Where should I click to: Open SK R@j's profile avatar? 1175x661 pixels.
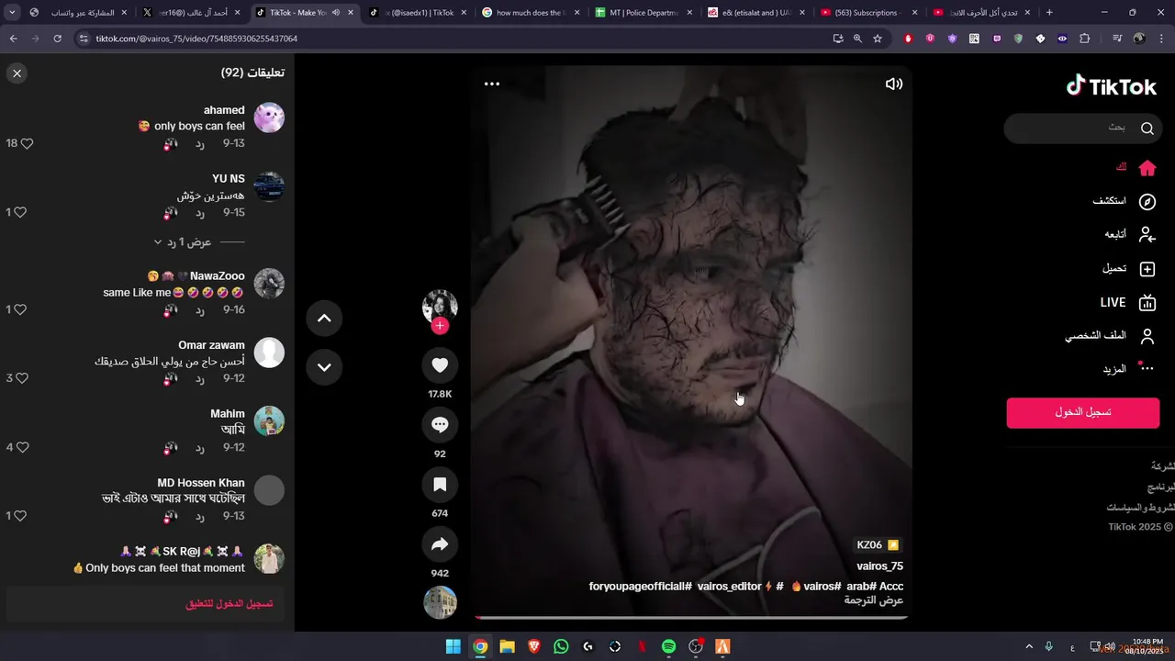(x=269, y=559)
